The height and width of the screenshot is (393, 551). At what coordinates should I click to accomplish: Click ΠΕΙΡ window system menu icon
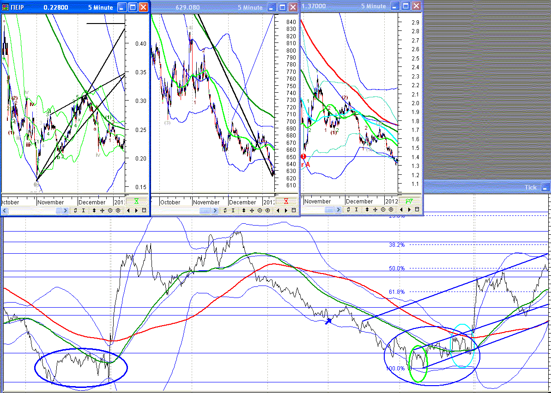coord(6,7)
